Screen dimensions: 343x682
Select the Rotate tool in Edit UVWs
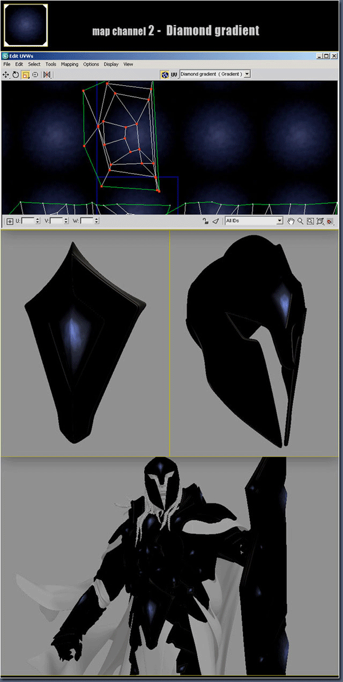pos(15,75)
